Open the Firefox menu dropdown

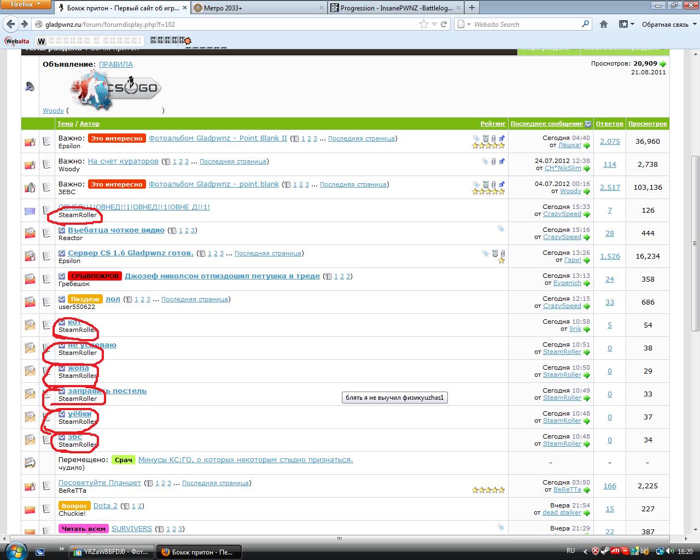[x=26, y=4]
